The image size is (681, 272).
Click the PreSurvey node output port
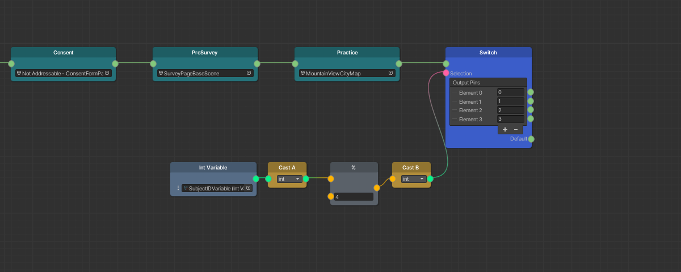(257, 64)
